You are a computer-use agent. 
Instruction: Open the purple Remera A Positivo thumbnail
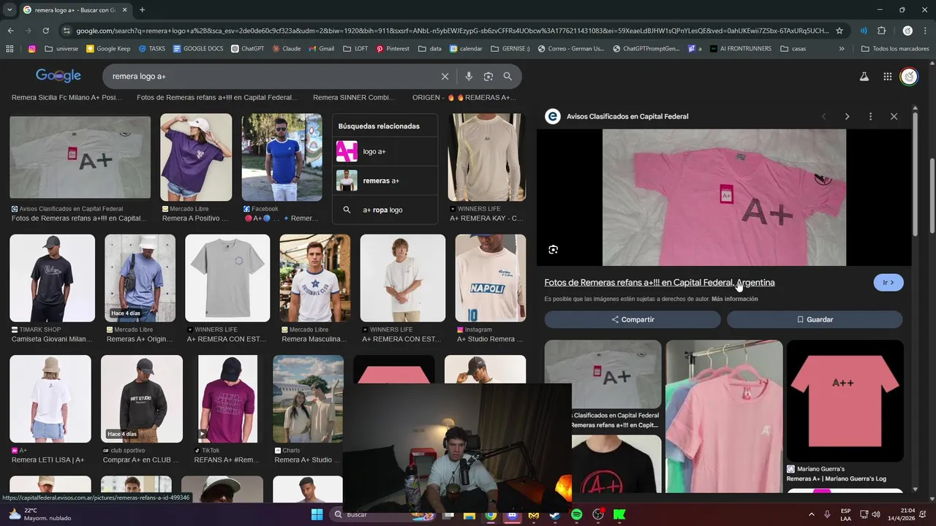[x=196, y=157]
